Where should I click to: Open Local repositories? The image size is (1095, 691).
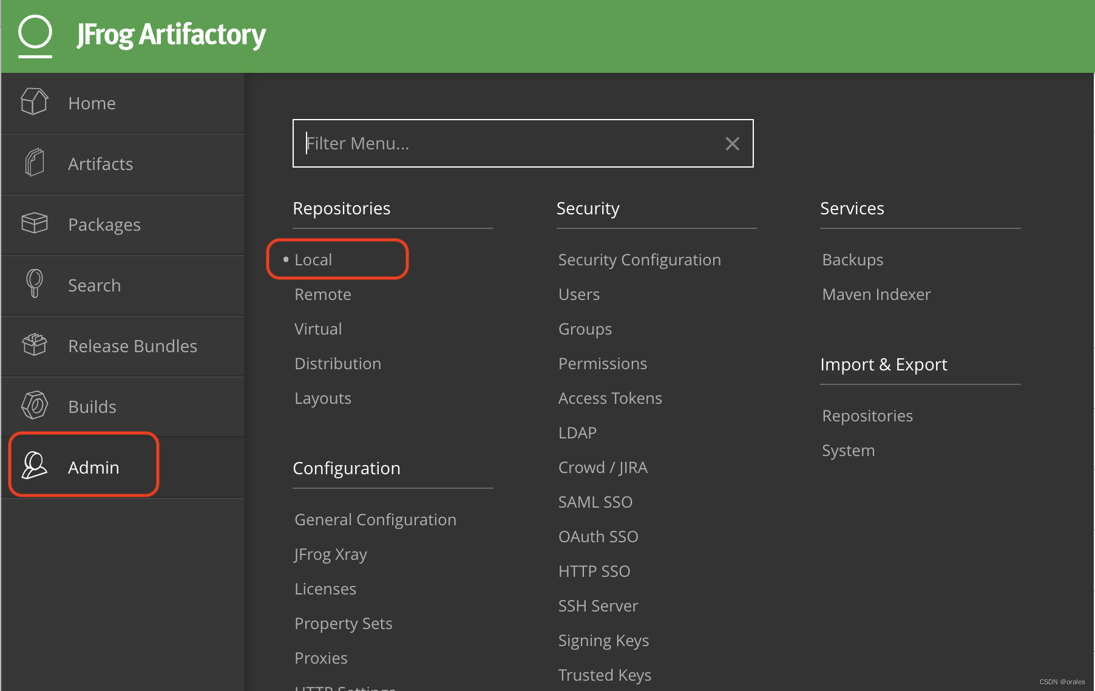click(x=313, y=260)
